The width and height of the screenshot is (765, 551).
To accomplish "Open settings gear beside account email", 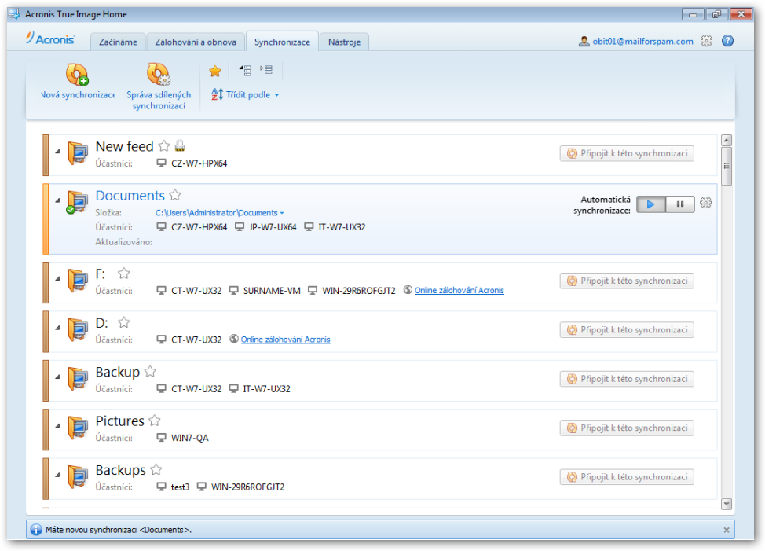I will pos(706,41).
